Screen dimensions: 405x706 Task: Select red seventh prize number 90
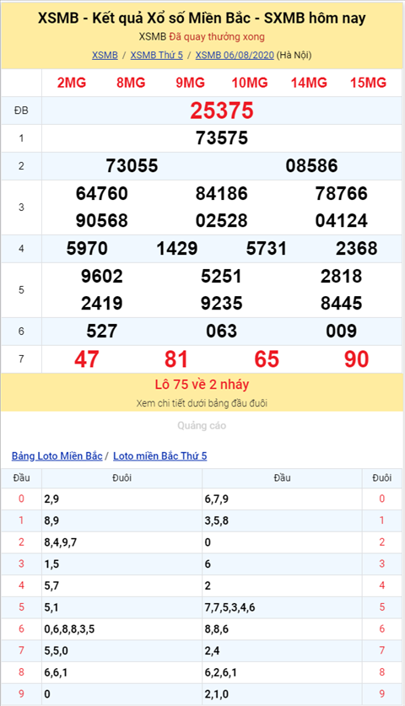point(356,359)
